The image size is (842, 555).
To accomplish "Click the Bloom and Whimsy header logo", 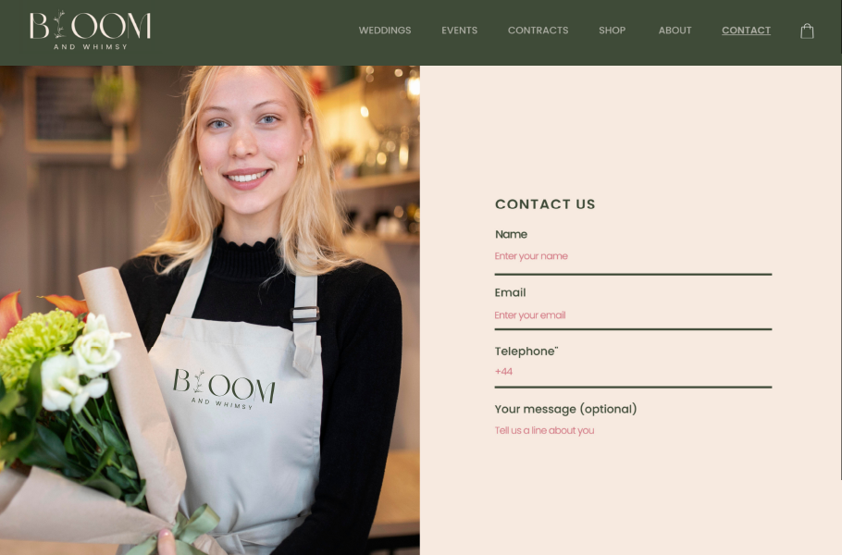I will point(91,31).
